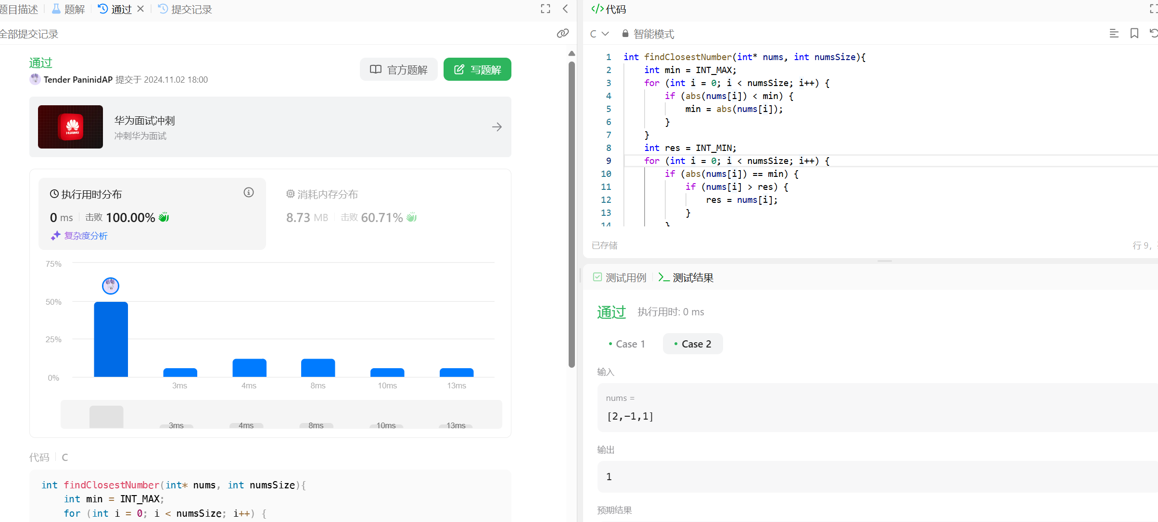1158x522 pixels.
Task: Select Case 2 test case
Action: point(692,344)
